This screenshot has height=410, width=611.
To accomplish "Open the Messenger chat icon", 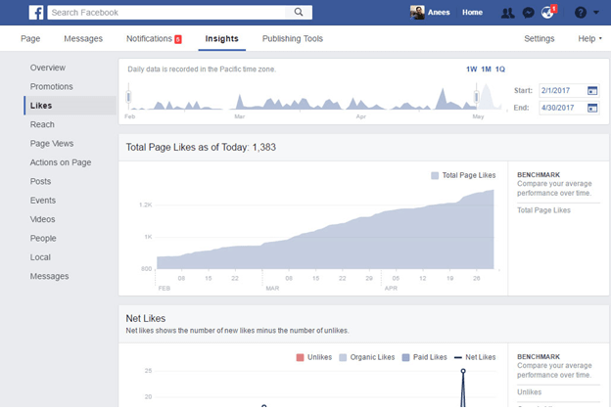I will pyautogui.click(x=528, y=13).
